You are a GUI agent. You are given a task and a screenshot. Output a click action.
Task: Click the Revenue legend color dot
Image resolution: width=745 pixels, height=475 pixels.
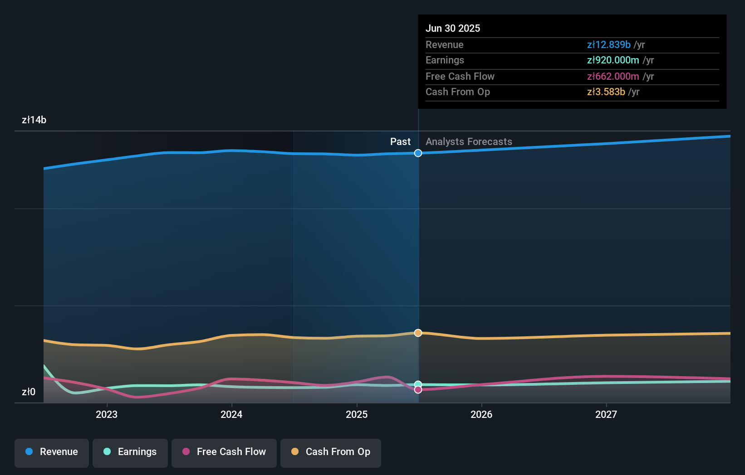click(x=28, y=451)
